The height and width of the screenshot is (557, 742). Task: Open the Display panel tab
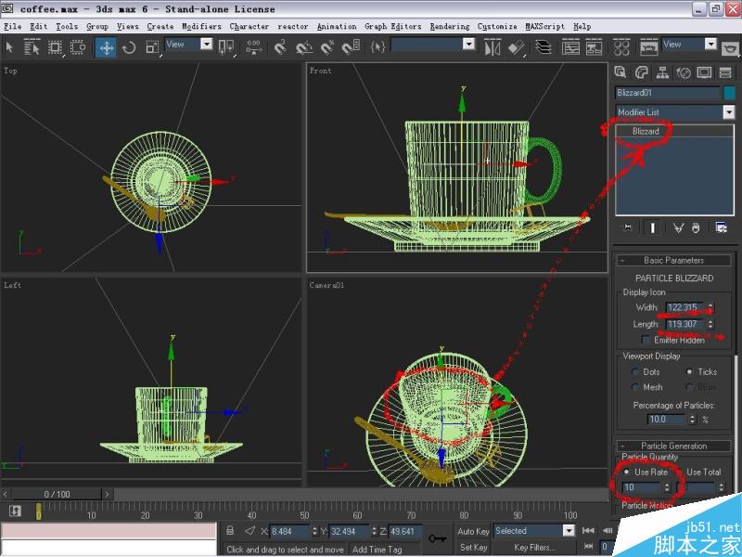[x=705, y=72]
